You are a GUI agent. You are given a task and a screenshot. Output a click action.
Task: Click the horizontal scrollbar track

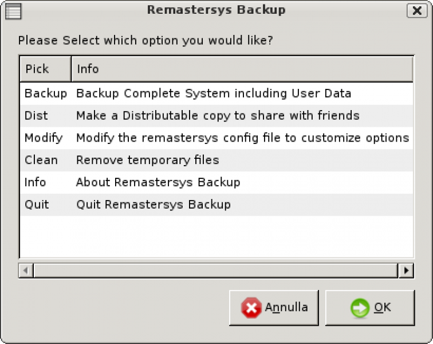[215, 270]
